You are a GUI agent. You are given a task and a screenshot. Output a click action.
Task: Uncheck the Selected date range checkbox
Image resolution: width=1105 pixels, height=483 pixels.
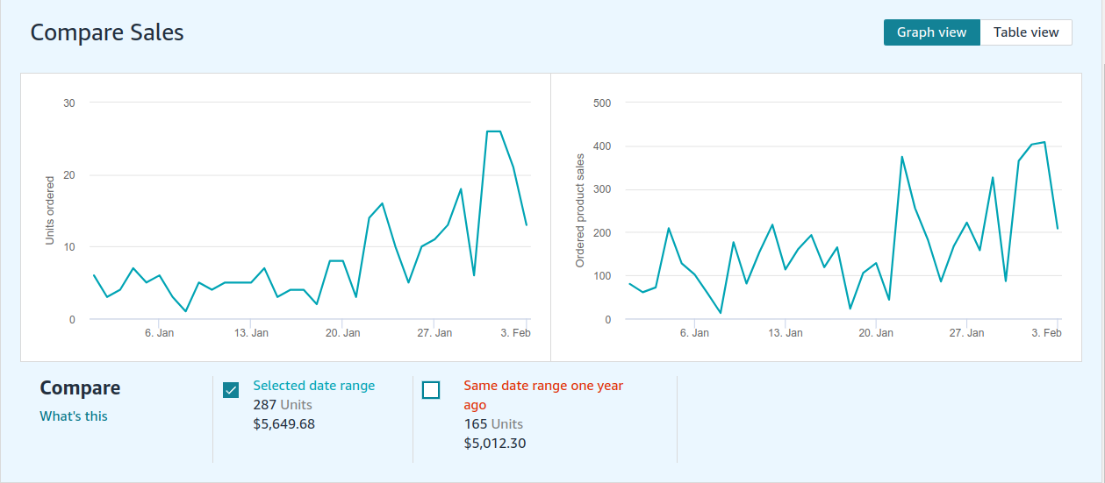pos(231,390)
